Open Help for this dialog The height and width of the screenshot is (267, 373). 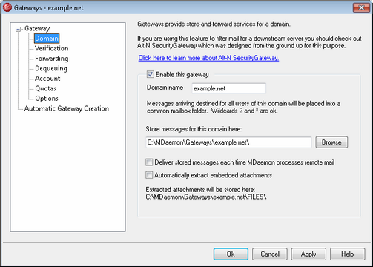click(x=348, y=254)
